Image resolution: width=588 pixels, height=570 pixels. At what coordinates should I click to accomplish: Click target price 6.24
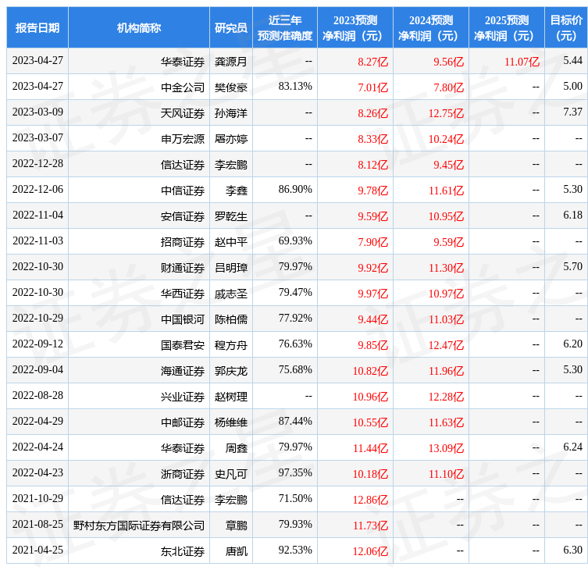coord(572,447)
